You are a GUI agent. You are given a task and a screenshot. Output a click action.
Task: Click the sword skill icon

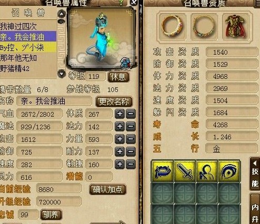(x=185, y=170)
